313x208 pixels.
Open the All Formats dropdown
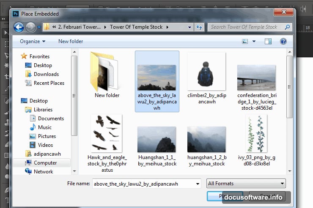click(x=246, y=184)
